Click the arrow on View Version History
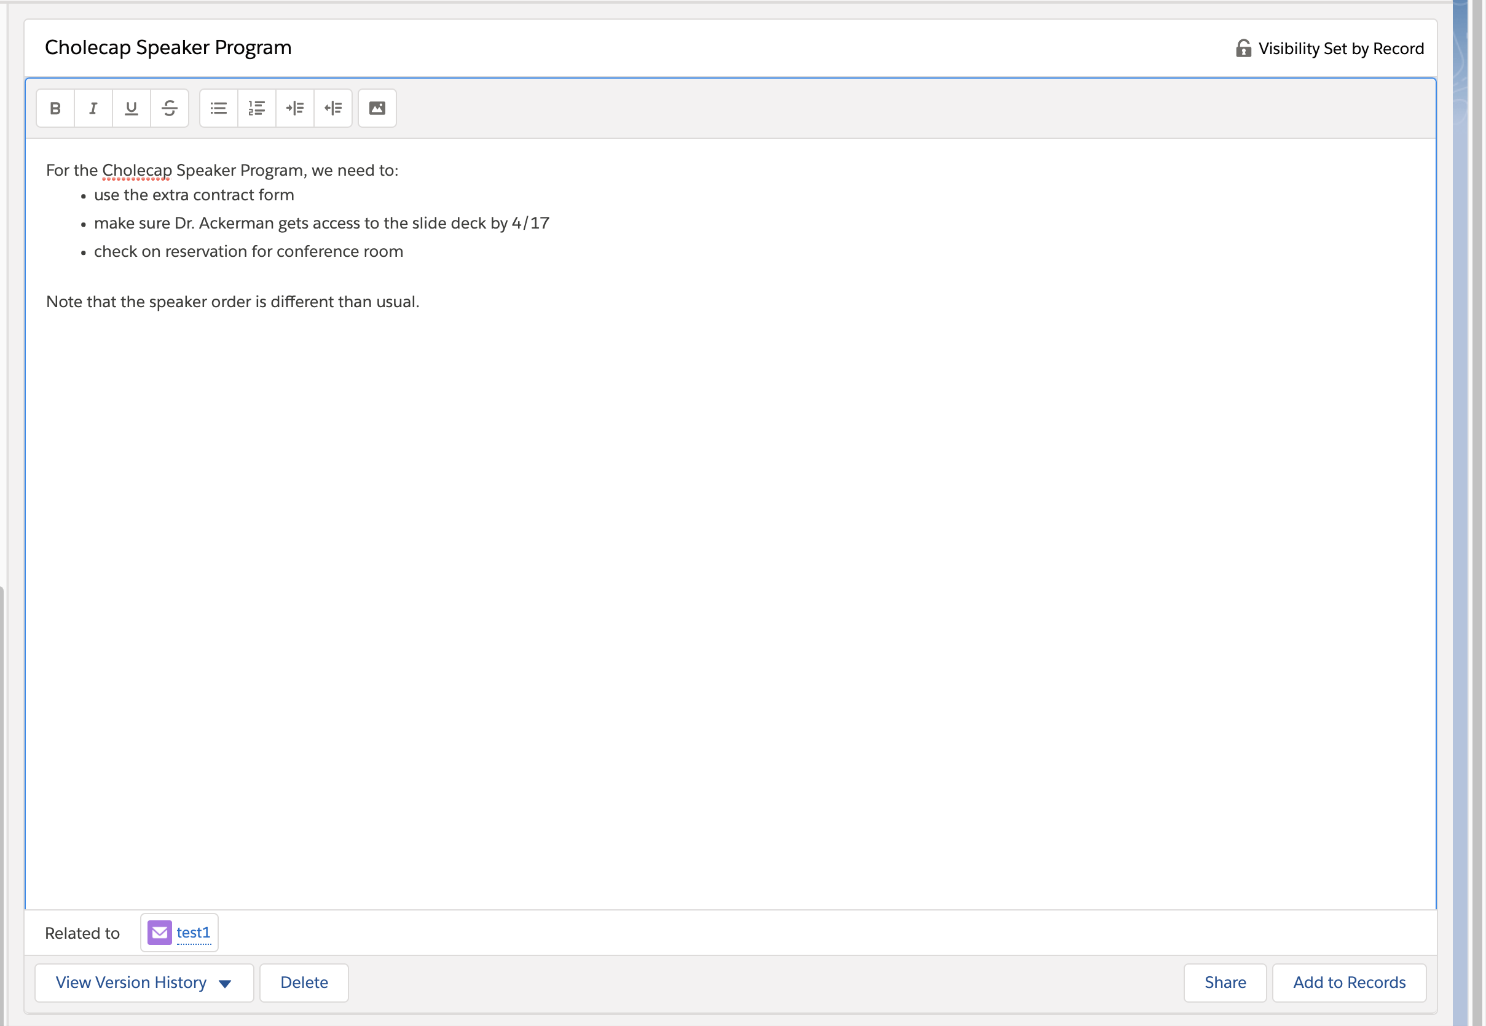The width and height of the screenshot is (1486, 1026). tap(225, 984)
